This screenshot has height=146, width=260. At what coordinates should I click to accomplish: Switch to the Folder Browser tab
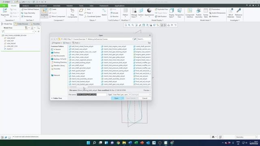(x=22, y=24)
